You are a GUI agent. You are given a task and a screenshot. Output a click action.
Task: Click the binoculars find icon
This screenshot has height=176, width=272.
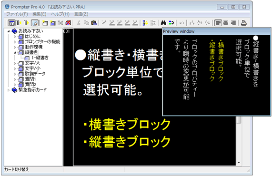click(x=163, y=23)
